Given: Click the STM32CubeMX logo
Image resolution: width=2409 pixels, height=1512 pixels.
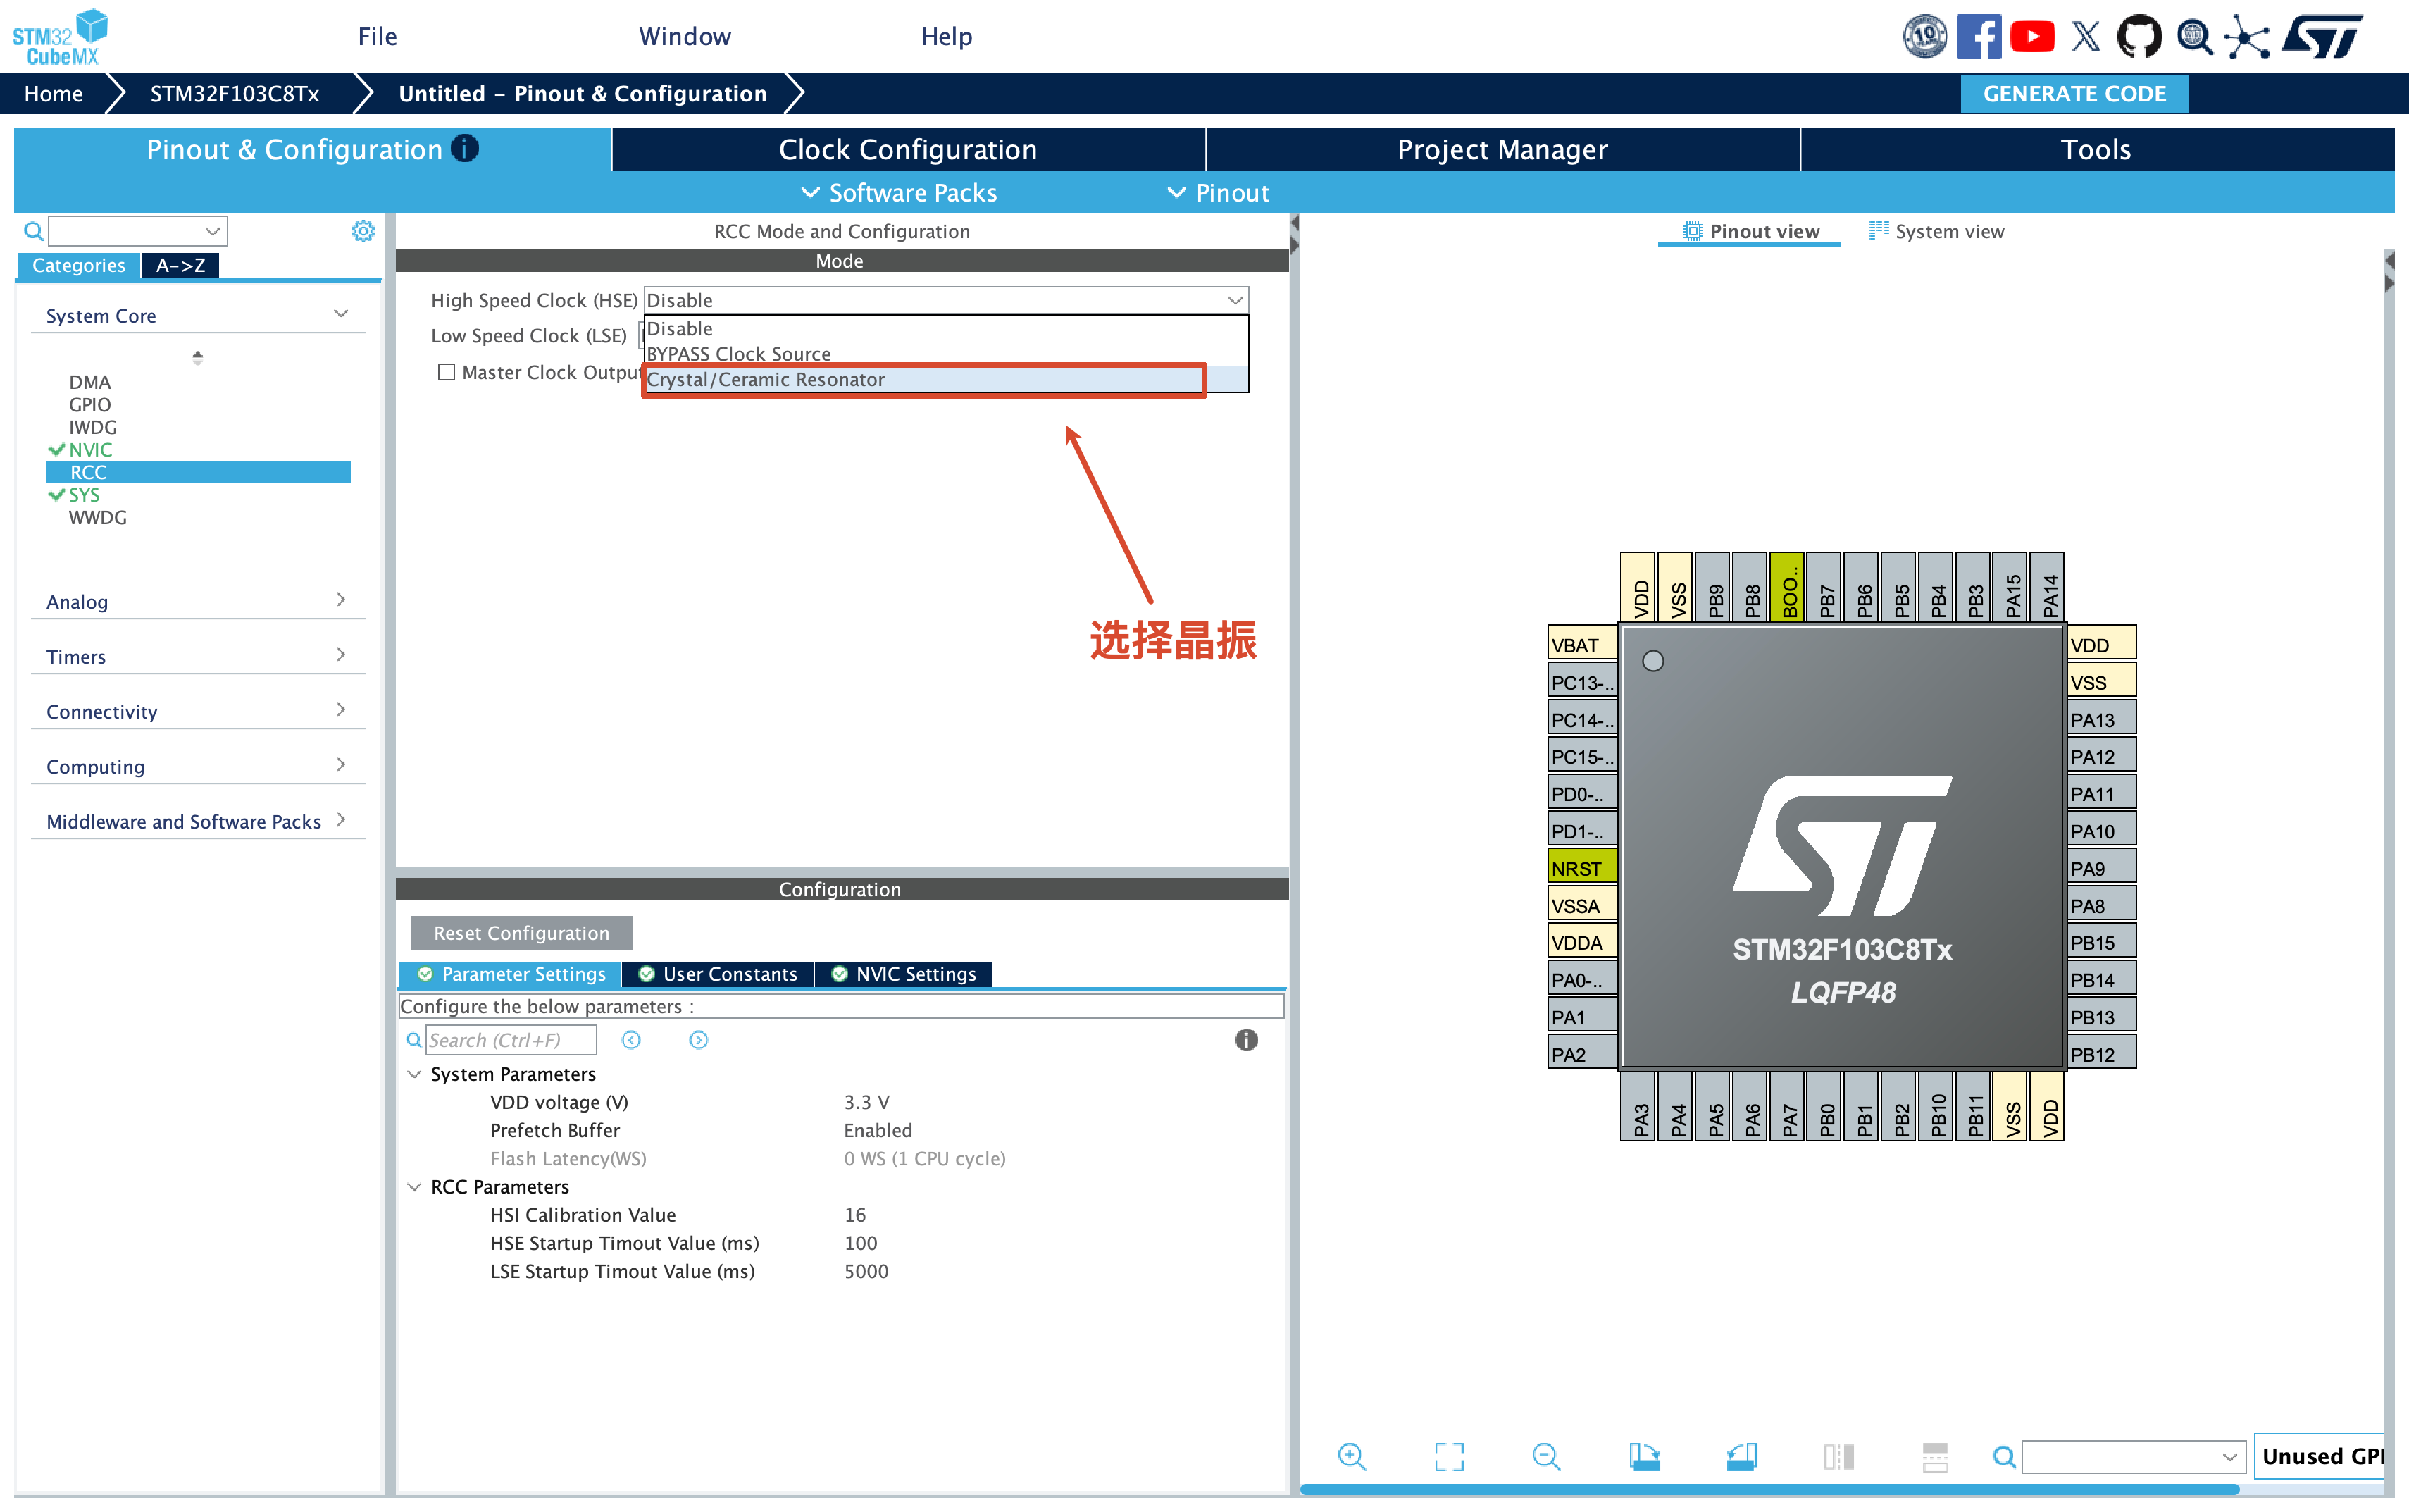Looking at the screenshot, I should [x=60, y=38].
